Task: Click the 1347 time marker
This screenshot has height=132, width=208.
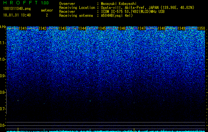Action: (142, 28)
